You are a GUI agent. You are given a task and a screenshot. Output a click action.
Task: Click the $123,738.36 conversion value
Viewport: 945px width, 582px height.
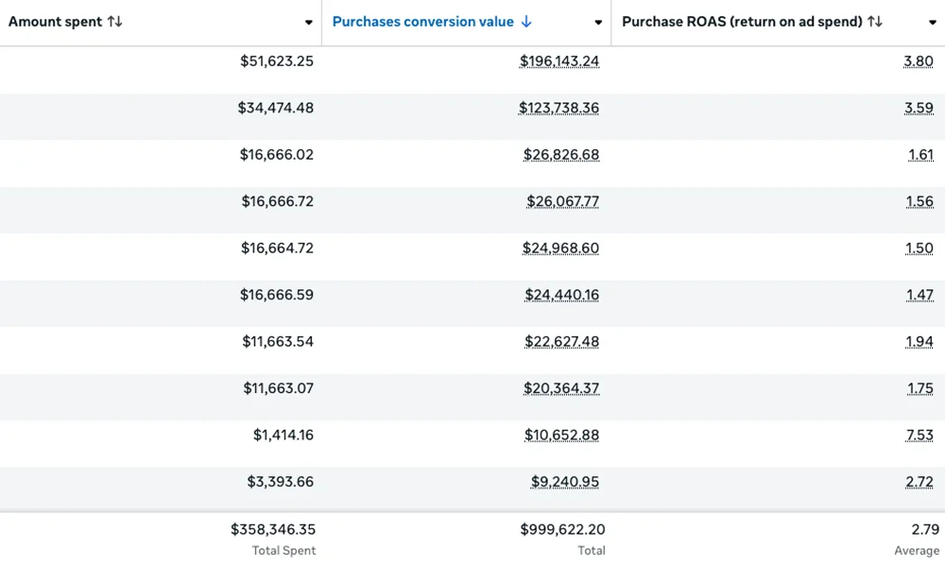point(558,108)
